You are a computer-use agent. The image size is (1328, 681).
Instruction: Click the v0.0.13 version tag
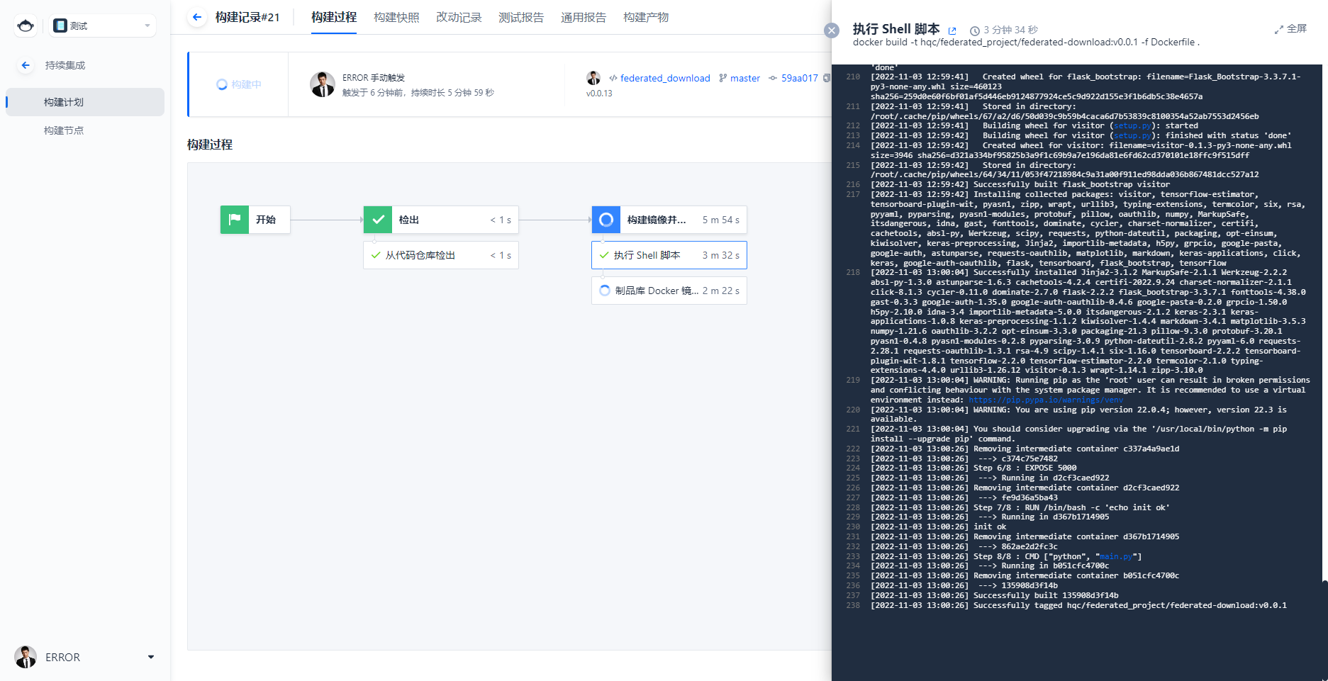click(599, 94)
